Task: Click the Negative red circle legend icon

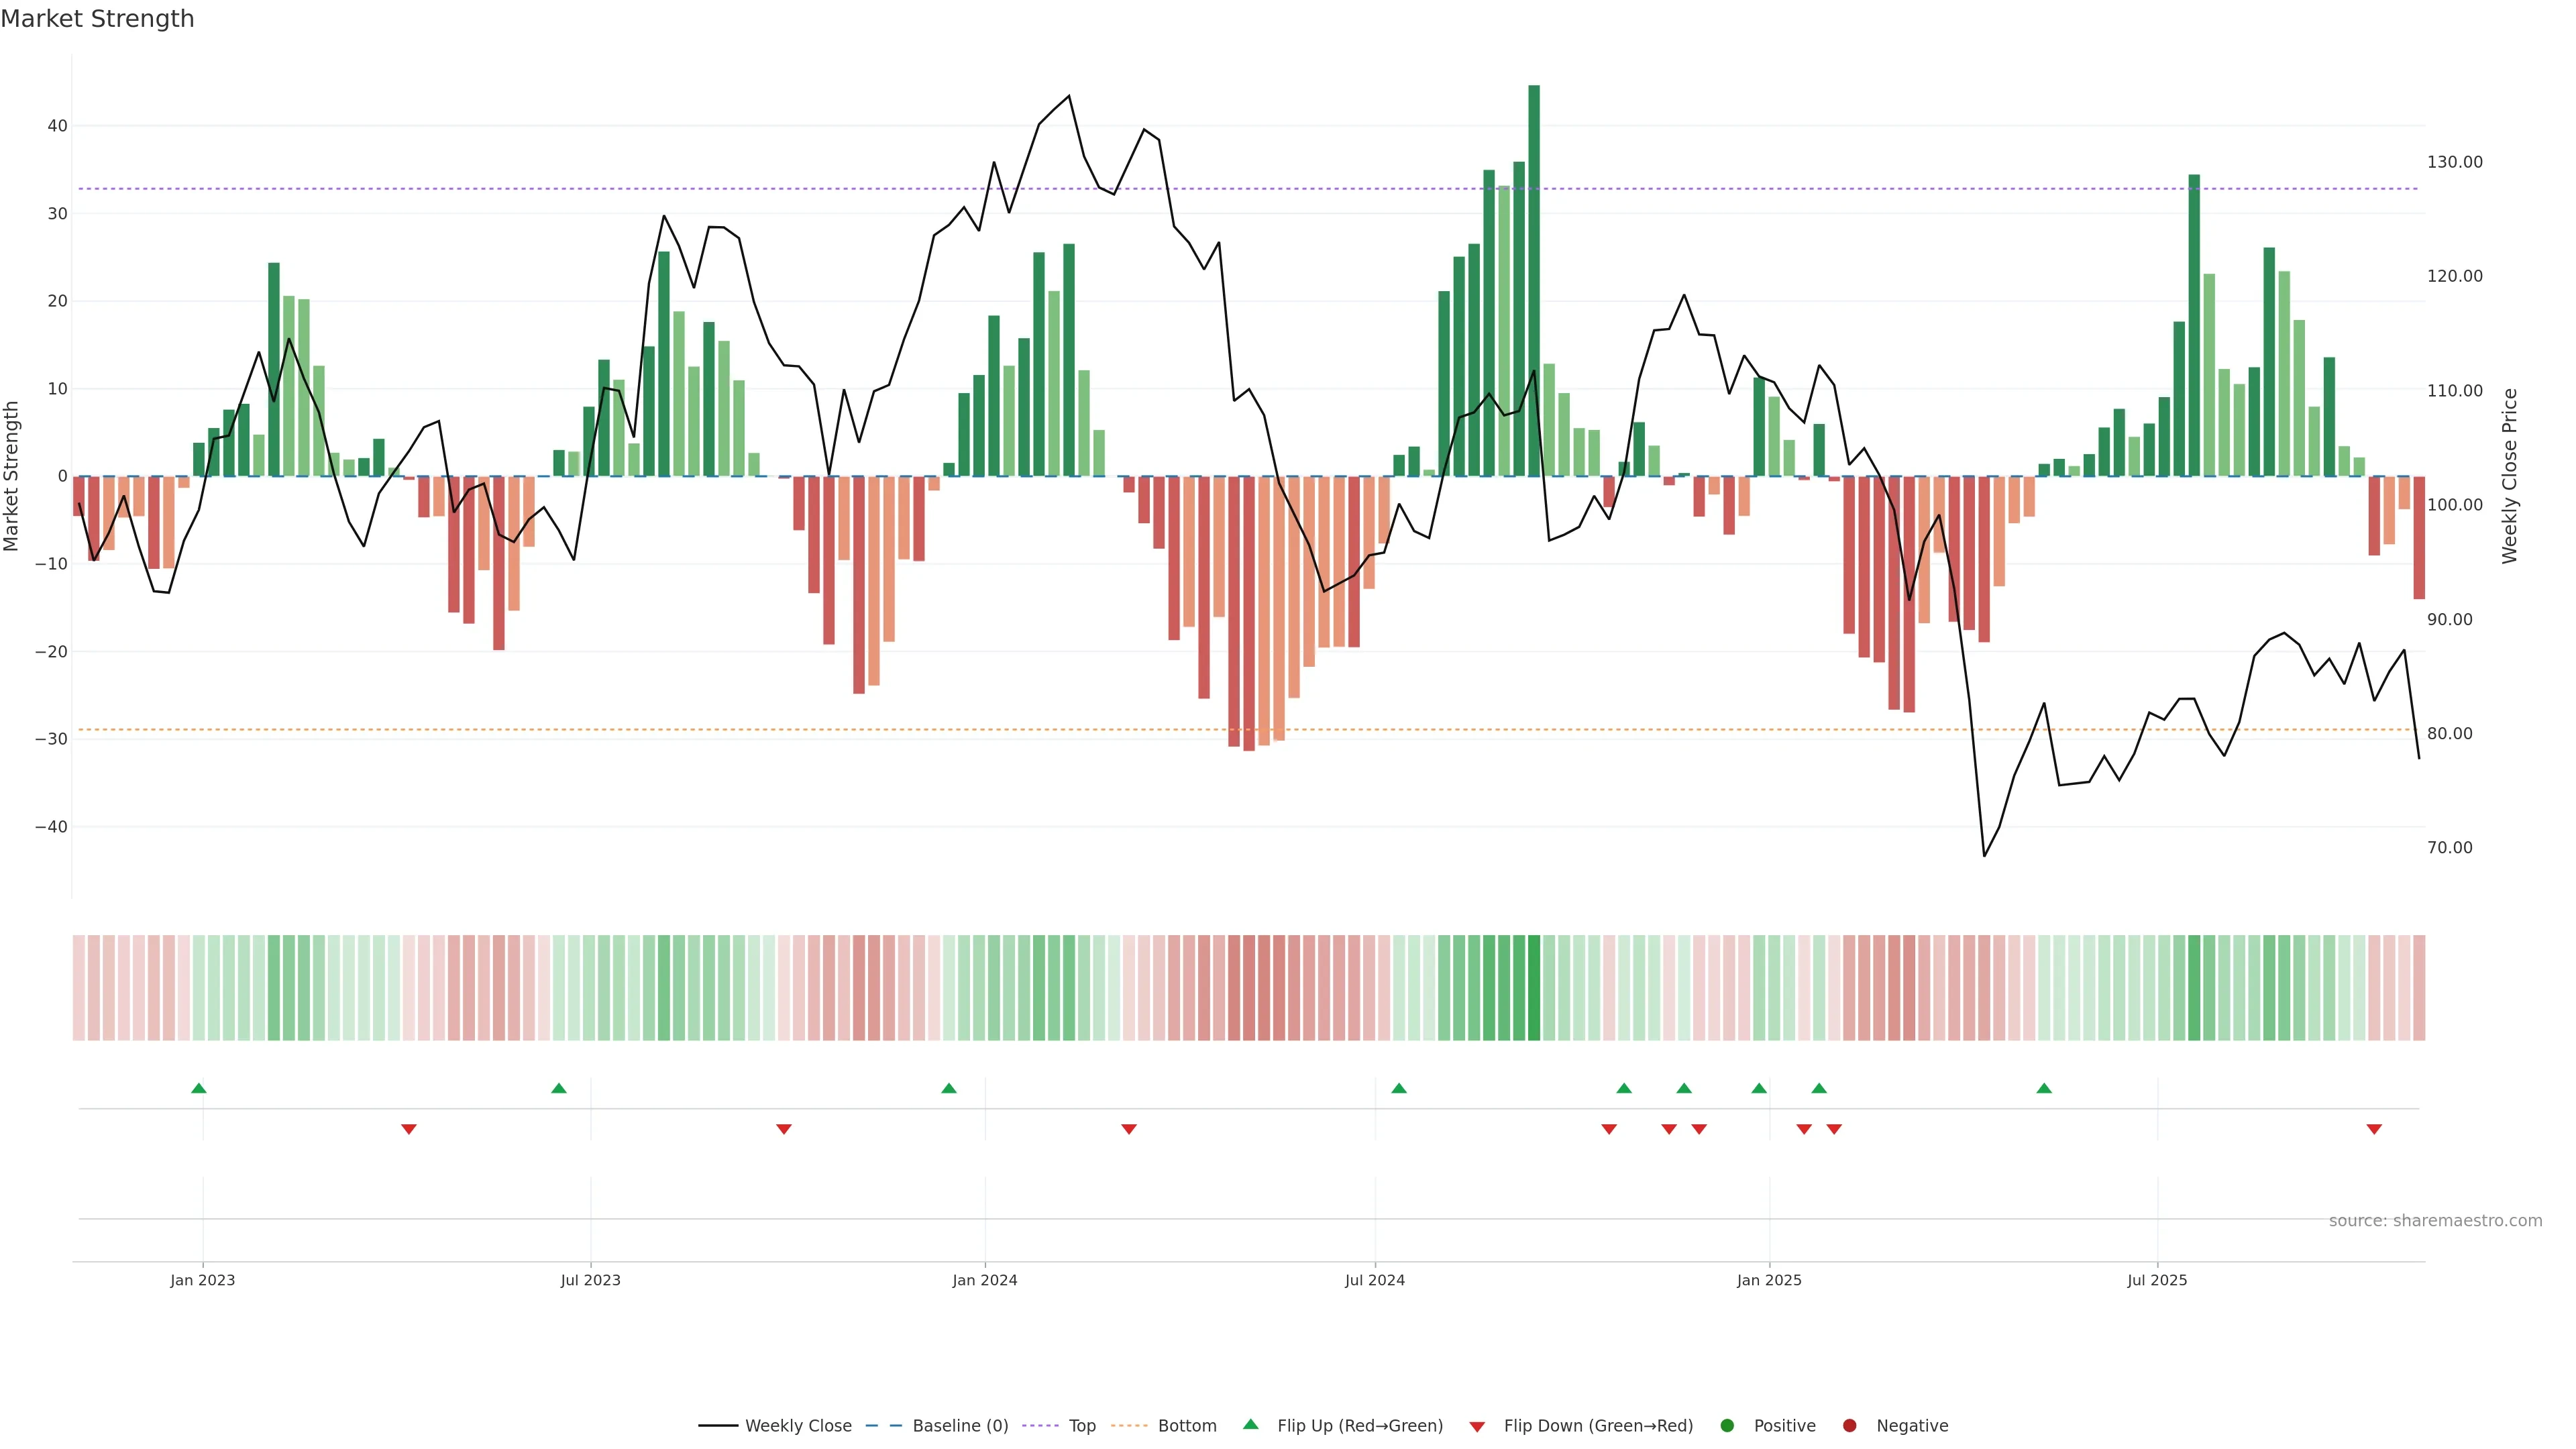Action: point(1849,1425)
